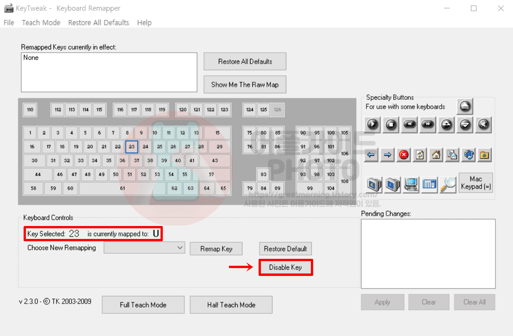Image resolution: width=513 pixels, height=336 pixels.
Task: Click the volume up specialty button
Action: click(x=446, y=124)
